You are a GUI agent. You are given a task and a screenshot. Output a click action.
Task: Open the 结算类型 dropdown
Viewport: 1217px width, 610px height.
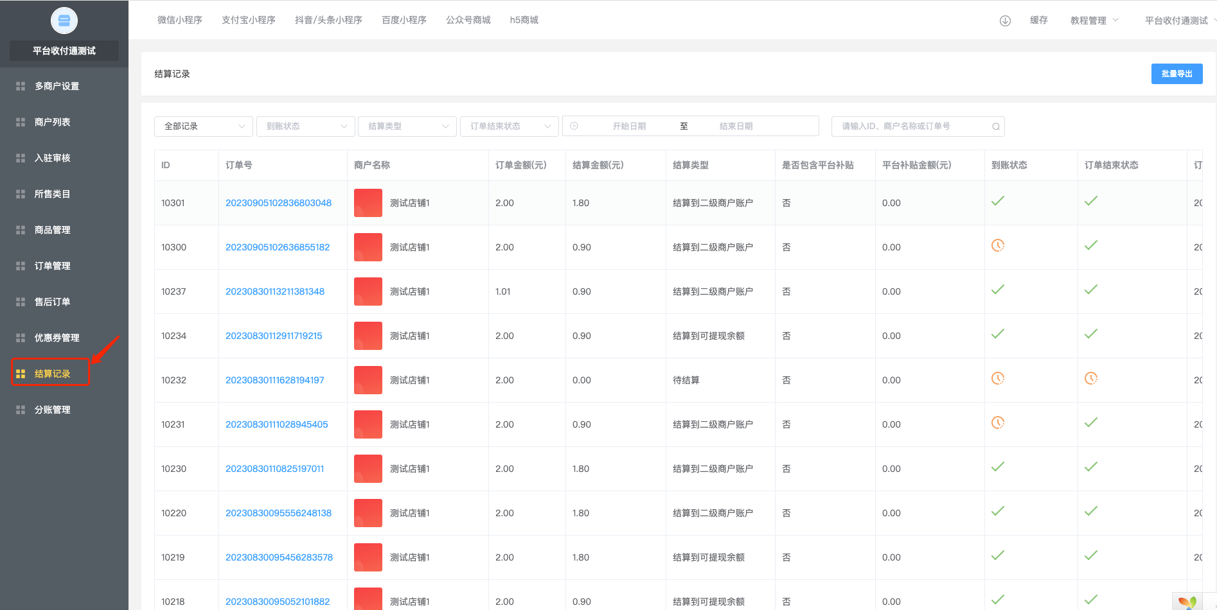(x=407, y=126)
